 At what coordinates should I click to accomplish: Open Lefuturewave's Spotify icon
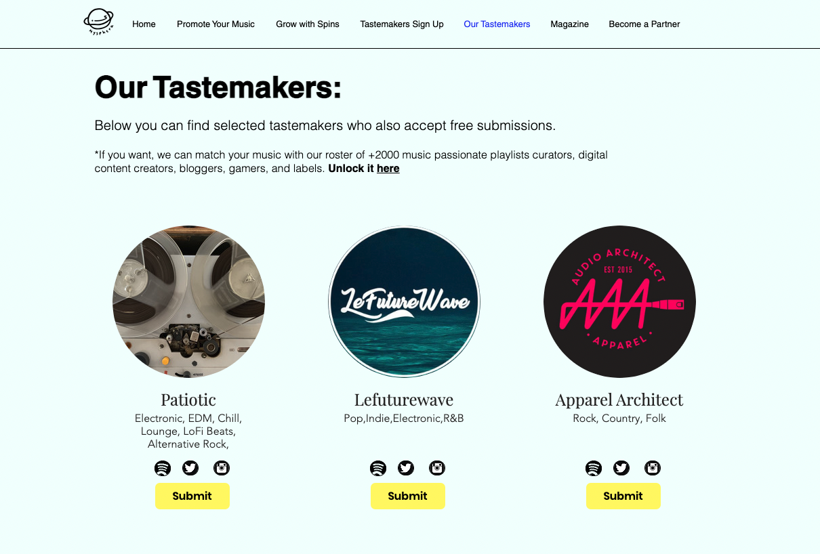pyautogui.click(x=378, y=468)
